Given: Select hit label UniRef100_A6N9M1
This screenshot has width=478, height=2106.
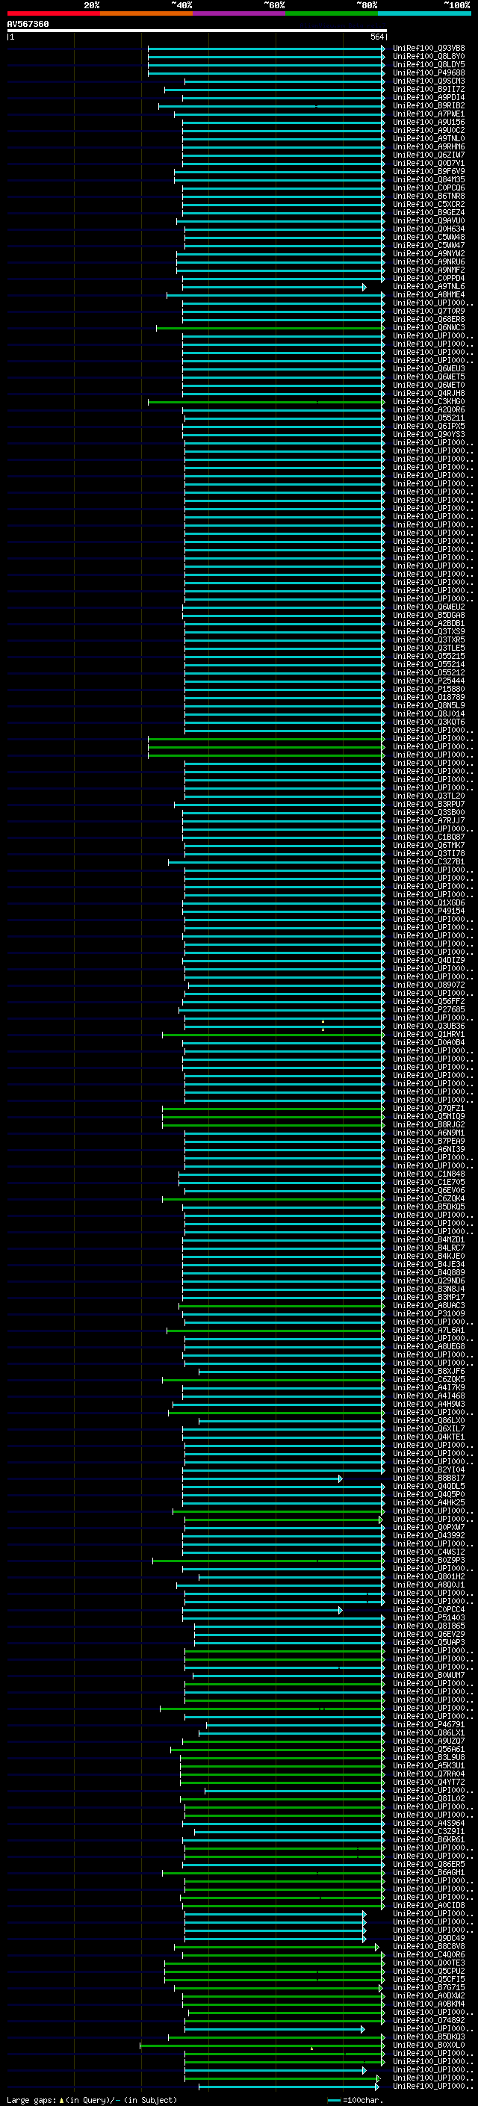Looking at the screenshot, I should (x=429, y=1133).
